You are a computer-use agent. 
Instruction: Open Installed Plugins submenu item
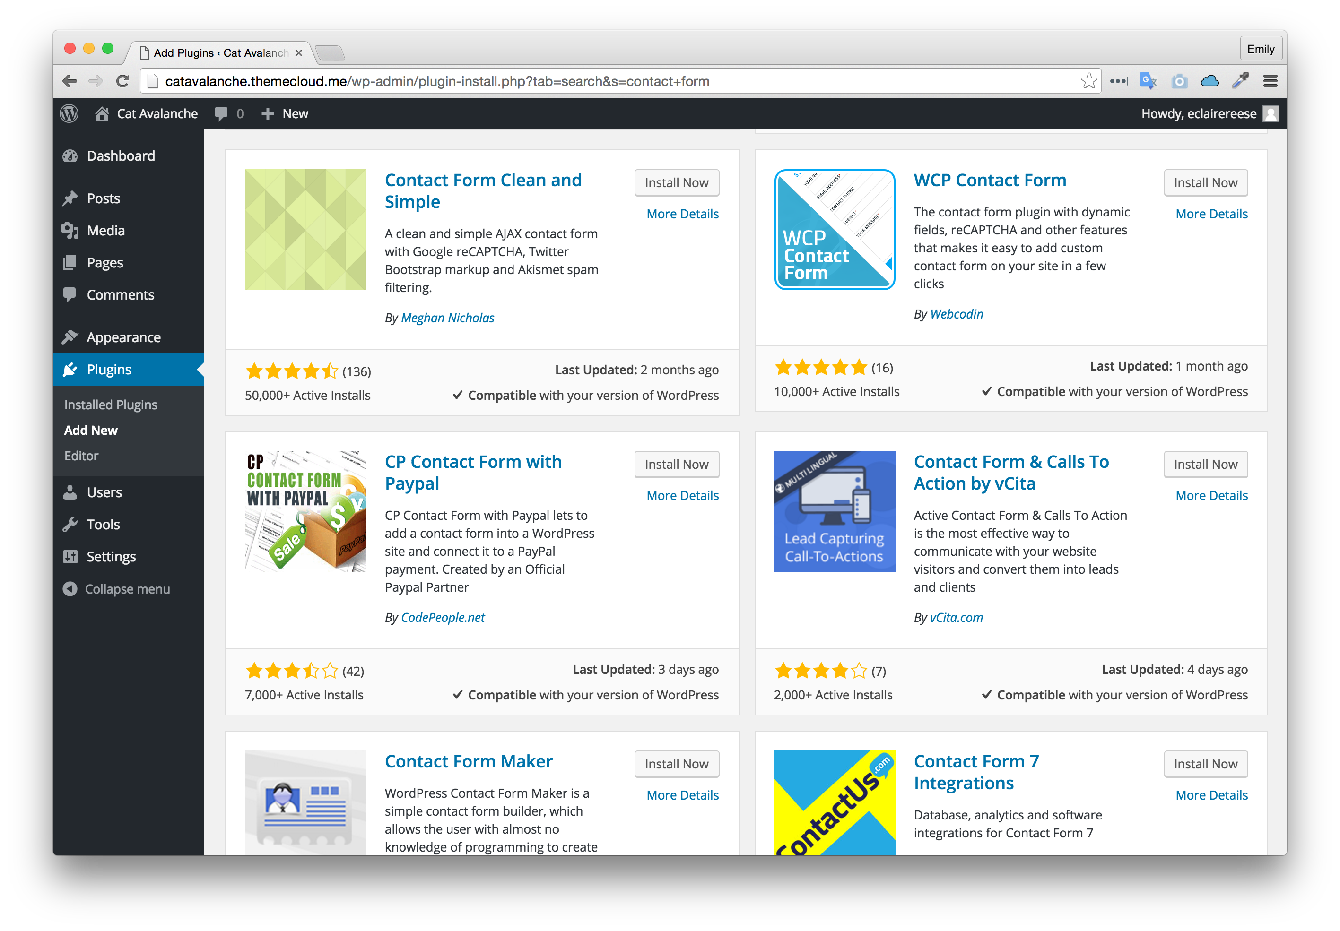coord(111,404)
